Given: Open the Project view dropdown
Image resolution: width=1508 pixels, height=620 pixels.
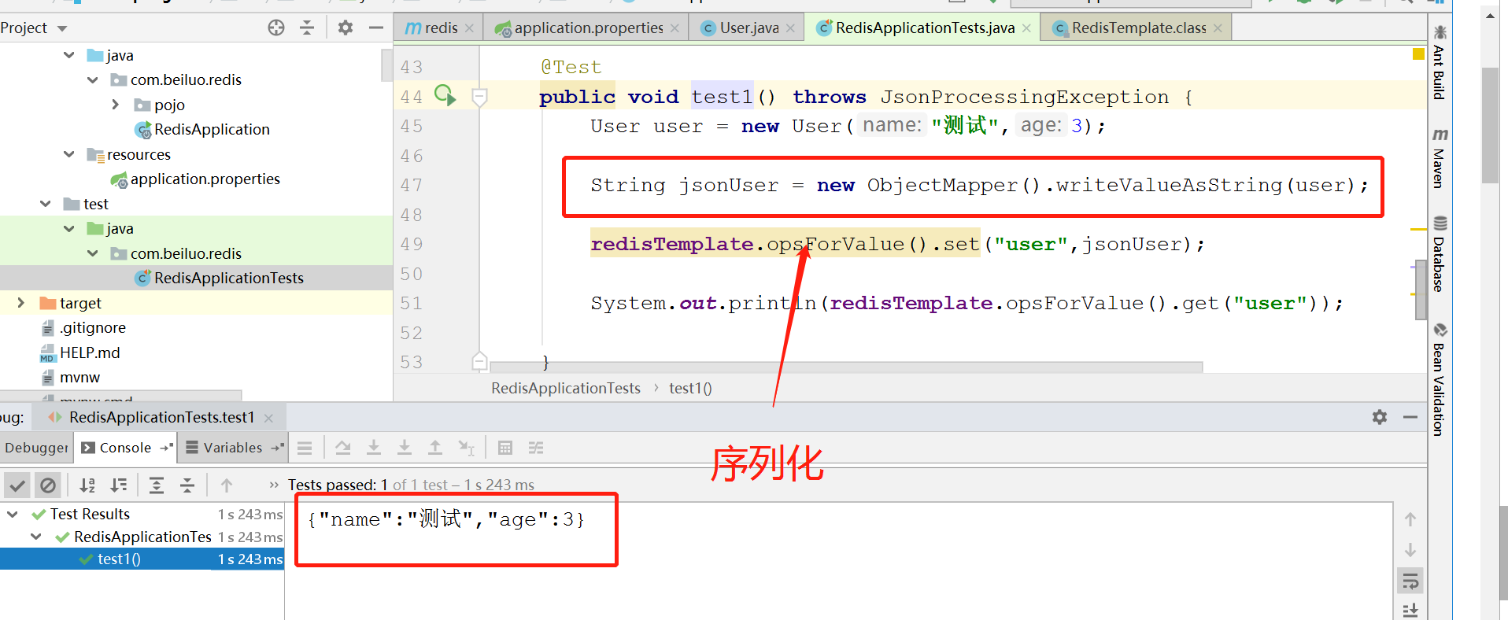Looking at the screenshot, I should [62, 28].
